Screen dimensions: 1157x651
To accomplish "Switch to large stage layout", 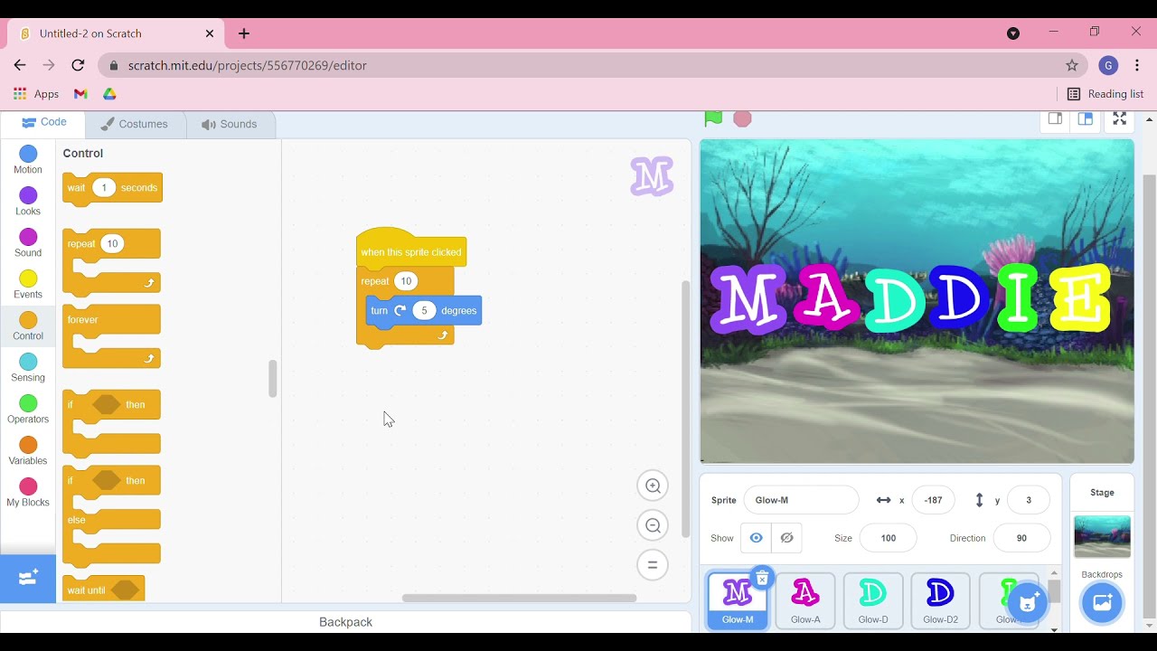I will click(x=1086, y=118).
